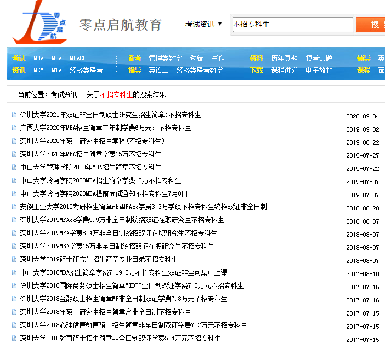Image resolution: width=385 pixels, height=343 pixels.
Task: Open 历年真题 under 资料下载
Action: (x=284, y=58)
